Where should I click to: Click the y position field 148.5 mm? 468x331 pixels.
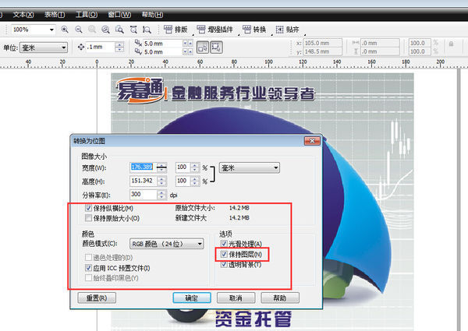coord(322,51)
